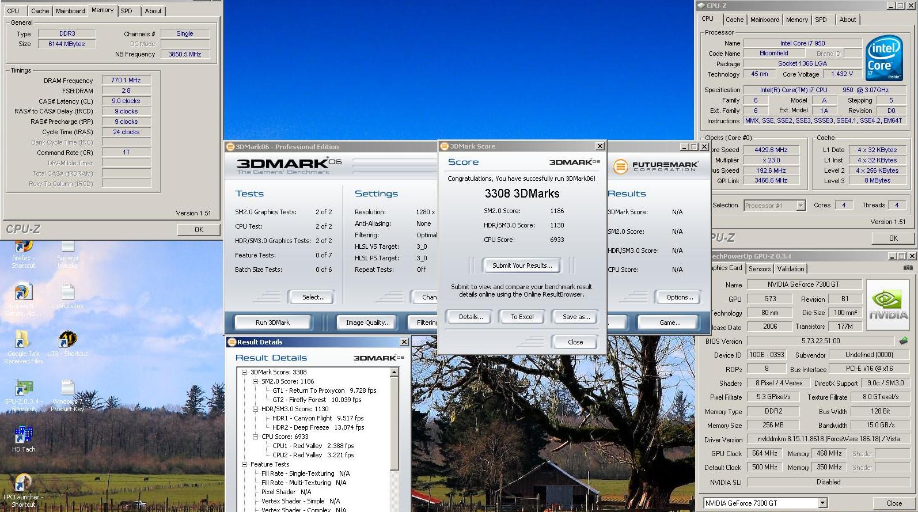
Task: Select CPU1 - Red Valley result row
Action: pos(313,446)
